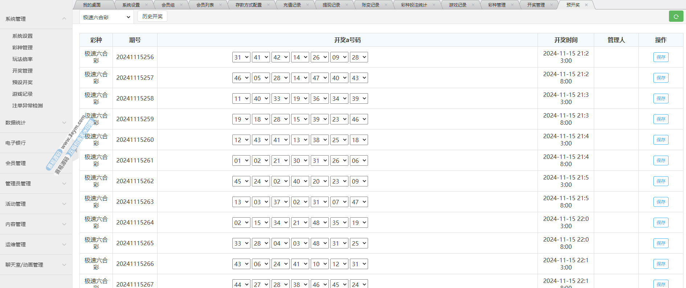Open 注单异常检测 in the sidebar
This screenshot has height=288, width=686.
point(28,106)
